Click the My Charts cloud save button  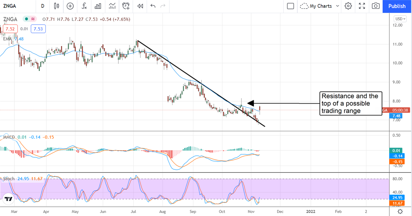click(x=316, y=6)
